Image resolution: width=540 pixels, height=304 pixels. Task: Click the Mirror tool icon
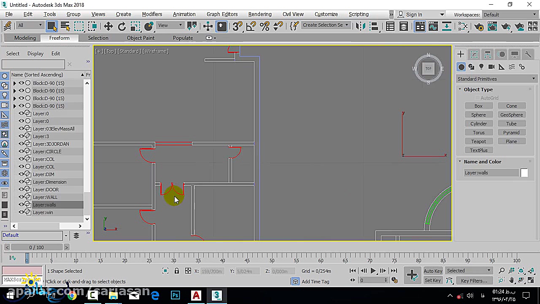[360, 27]
